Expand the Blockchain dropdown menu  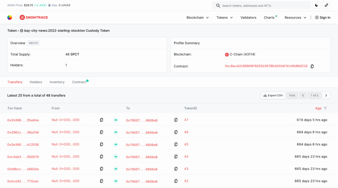pos(197,18)
